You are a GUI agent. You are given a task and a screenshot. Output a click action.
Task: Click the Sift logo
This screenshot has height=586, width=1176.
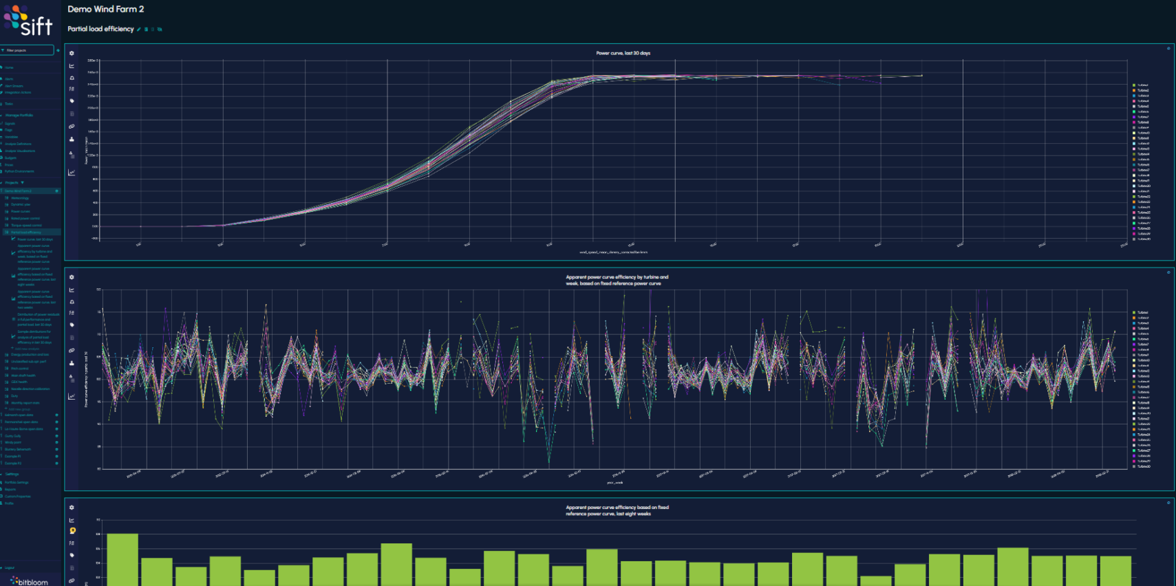click(x=28, y=21)
